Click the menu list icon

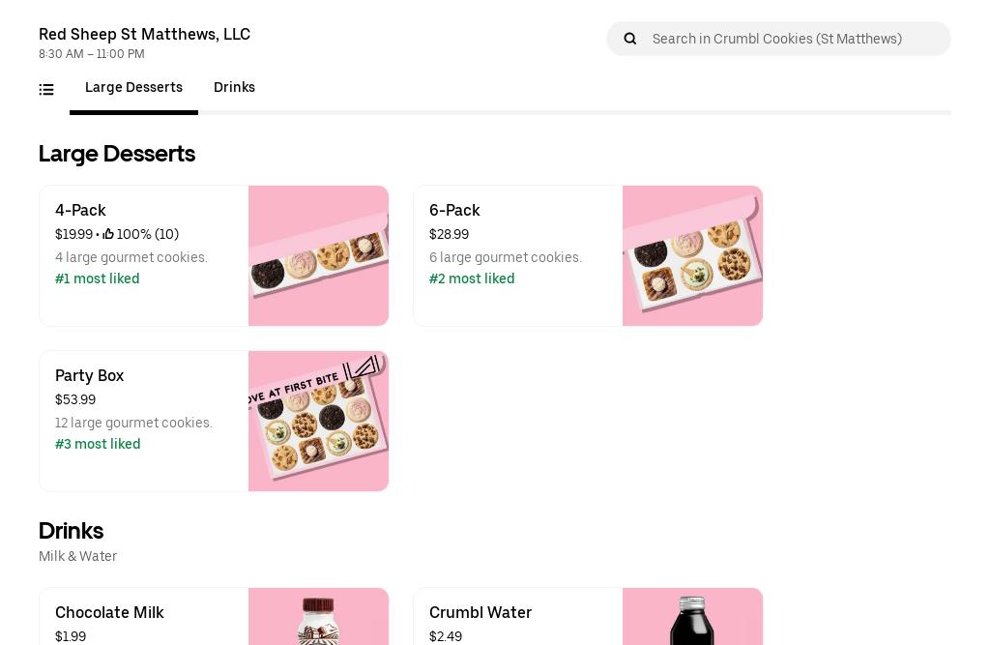click(46, 90)
